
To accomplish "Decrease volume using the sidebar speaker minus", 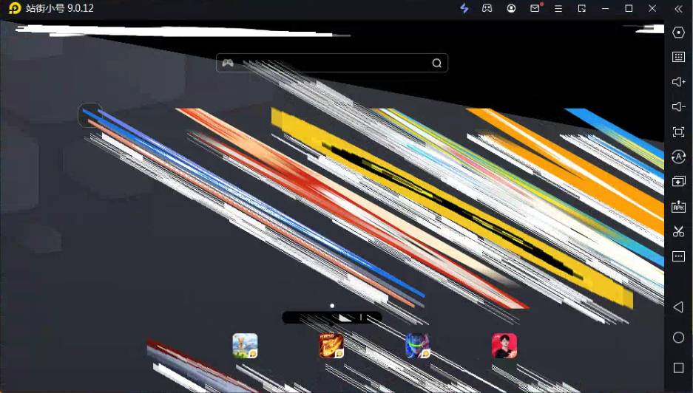I will (678, 107).
